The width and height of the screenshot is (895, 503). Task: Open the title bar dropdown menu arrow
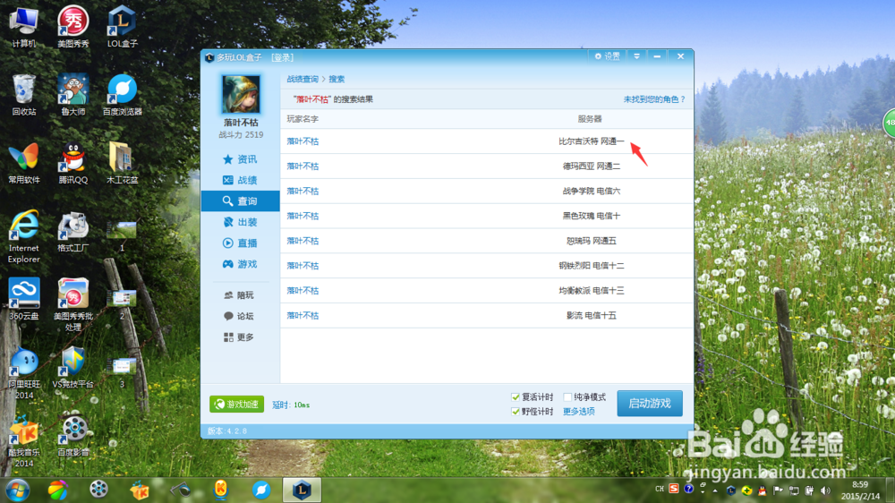tap(636, 56)
